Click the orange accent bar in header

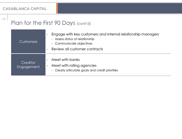(57, 8)
